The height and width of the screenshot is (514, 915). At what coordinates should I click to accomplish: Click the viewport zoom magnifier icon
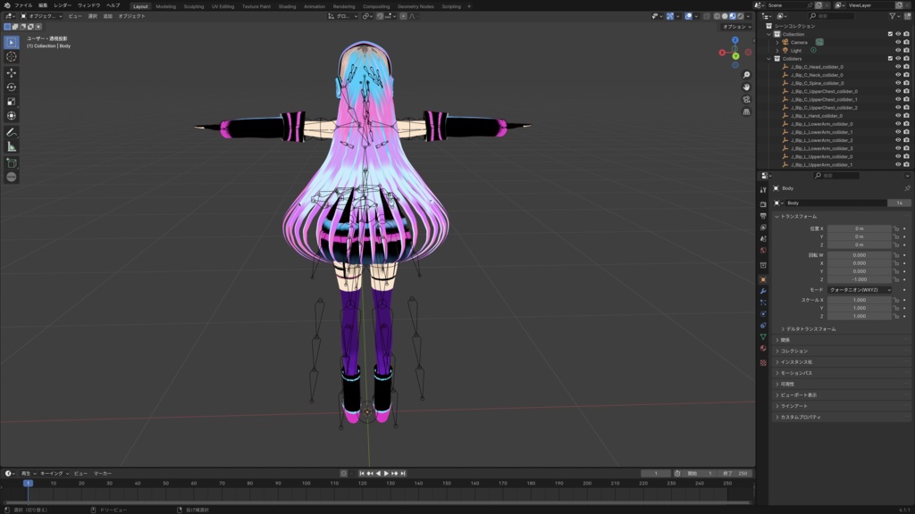click(746, 75)
